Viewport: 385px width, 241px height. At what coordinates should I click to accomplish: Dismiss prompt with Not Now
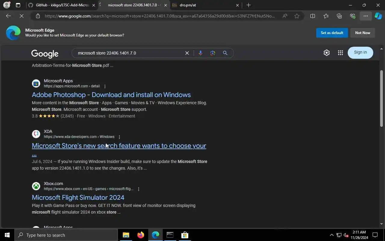coord(362,33)
